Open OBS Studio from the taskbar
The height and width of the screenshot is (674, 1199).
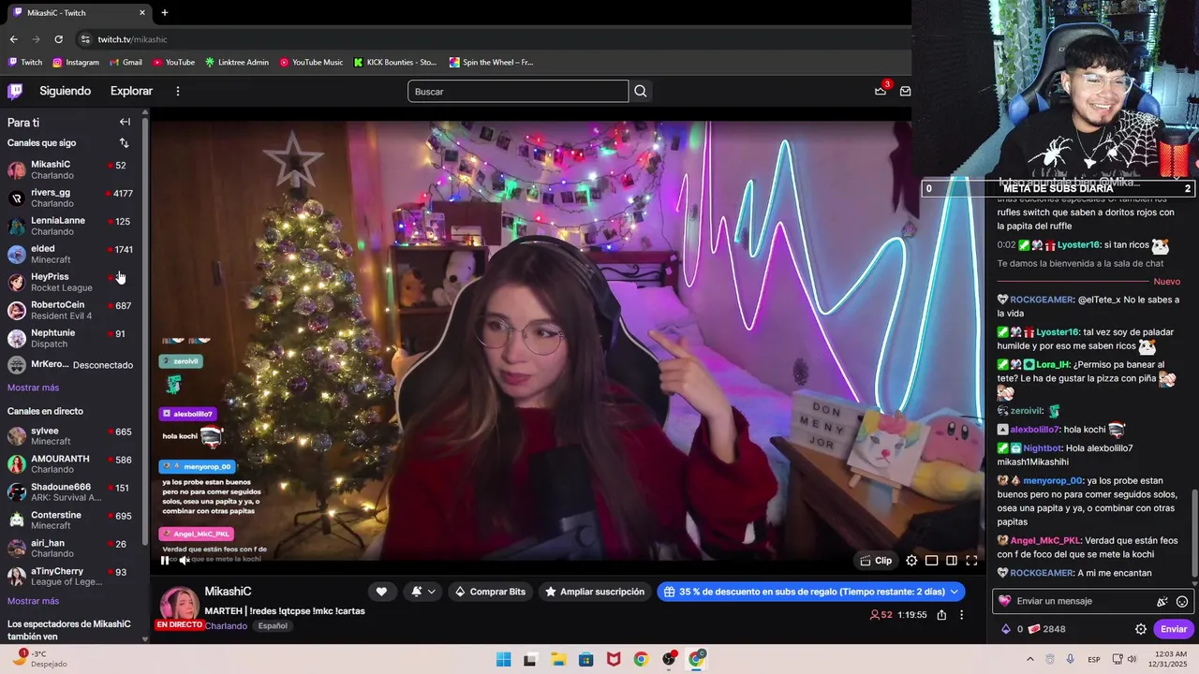click(669, 659)
